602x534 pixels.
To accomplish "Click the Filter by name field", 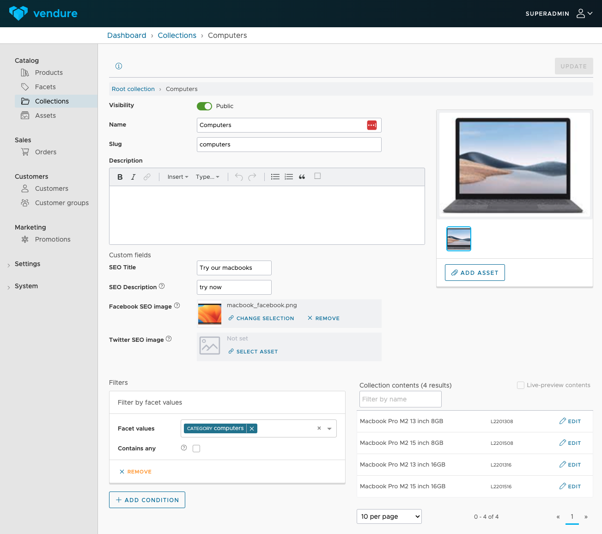I will (x=401, y=399).
